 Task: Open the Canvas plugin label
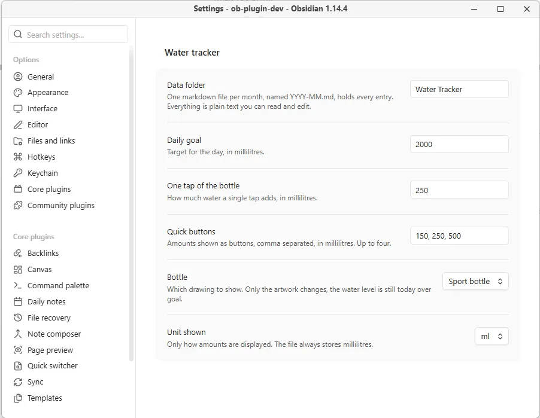coord(40,269)
